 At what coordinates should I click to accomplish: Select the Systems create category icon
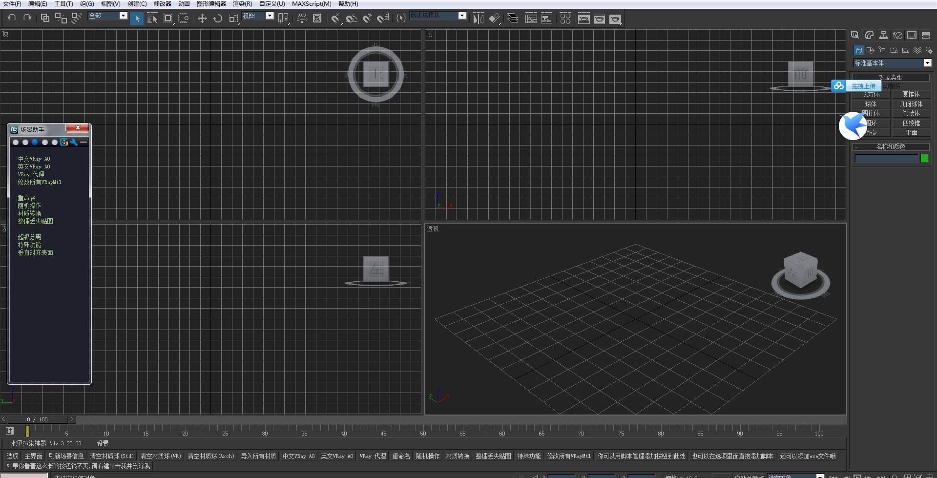tap(929, 50)
